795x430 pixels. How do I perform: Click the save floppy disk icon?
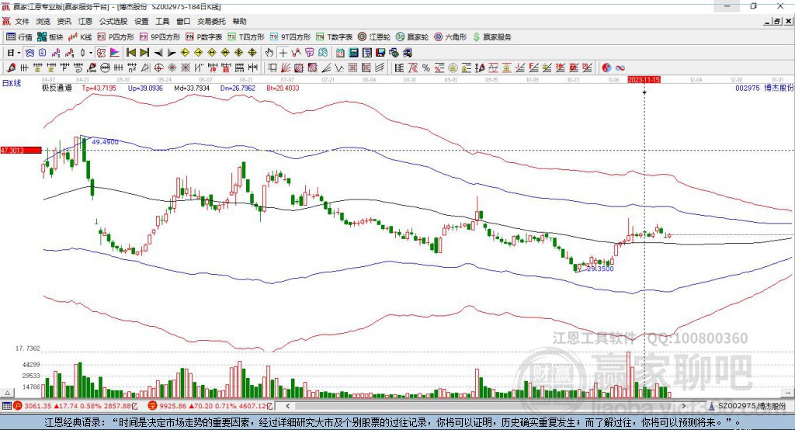click(380, 53)
